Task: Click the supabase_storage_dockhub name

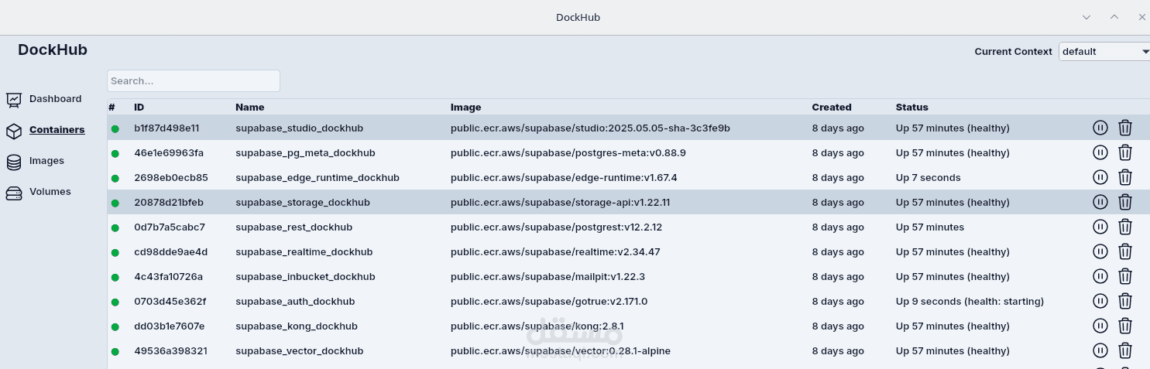Action: [x=303, y=202]
